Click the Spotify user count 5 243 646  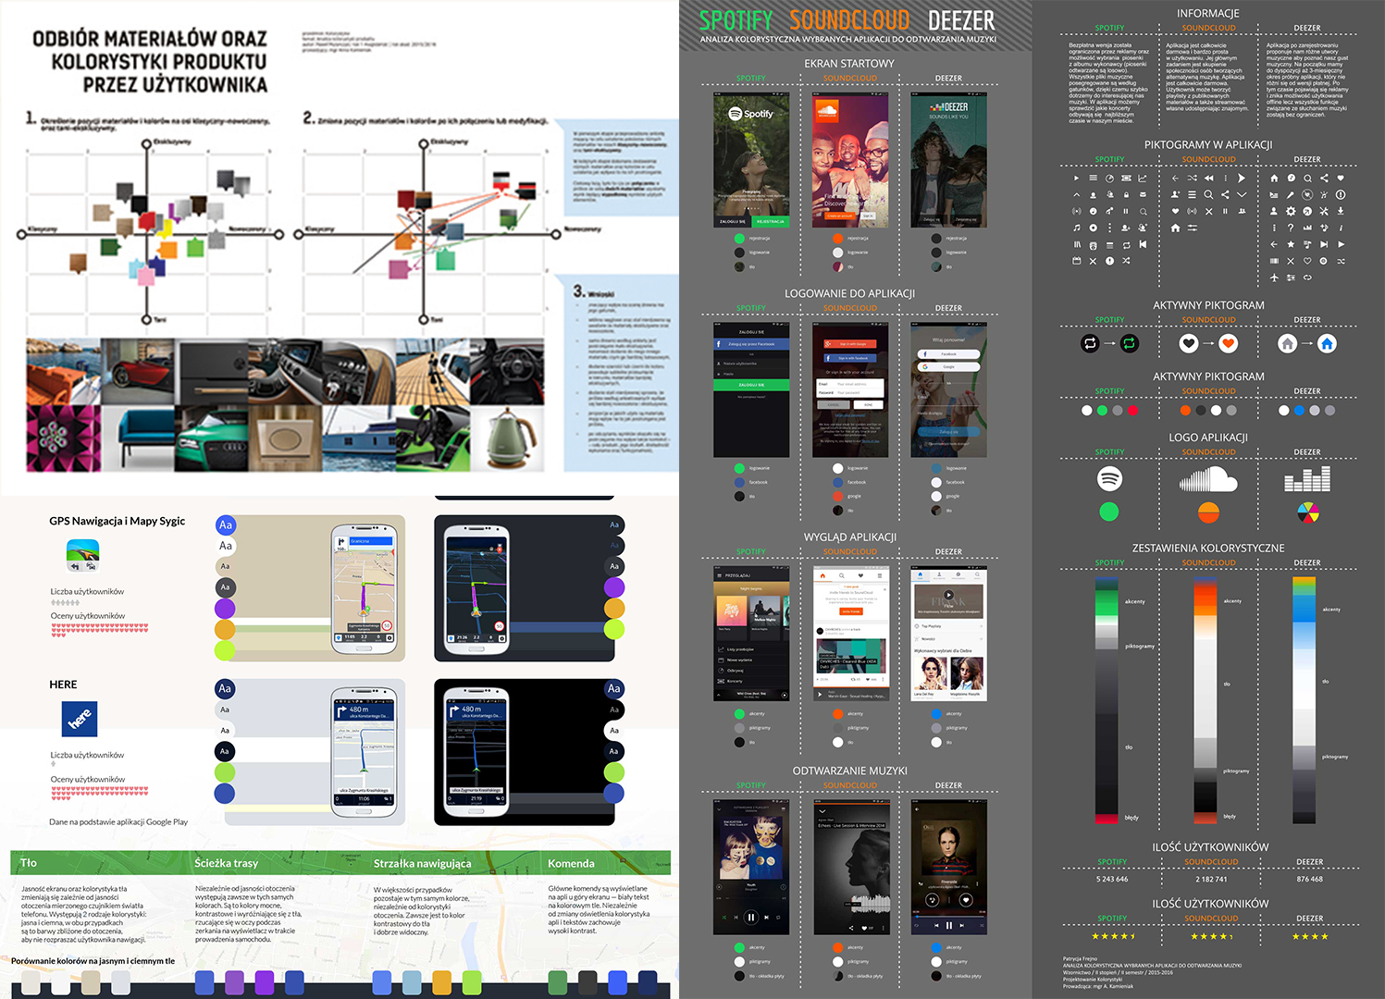(x=1112, y=879)
